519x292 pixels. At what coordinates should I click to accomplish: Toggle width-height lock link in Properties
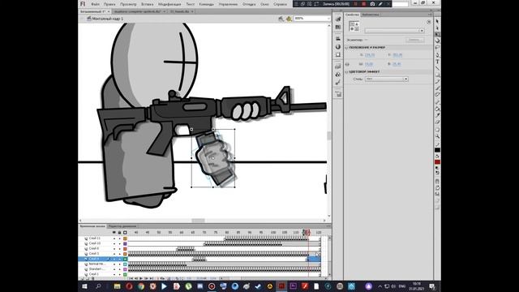click(347, 64)
